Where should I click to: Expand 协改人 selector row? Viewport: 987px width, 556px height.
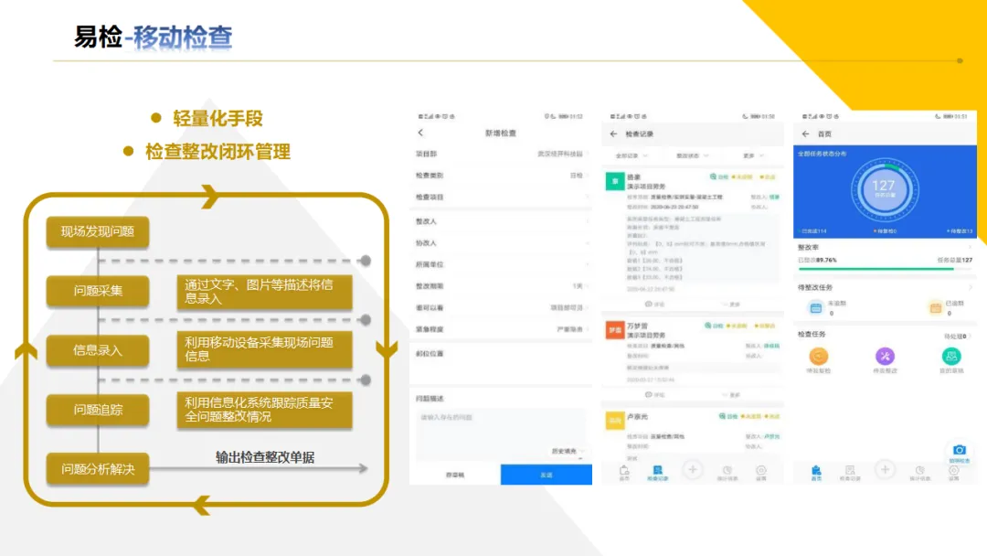(501, 242)
